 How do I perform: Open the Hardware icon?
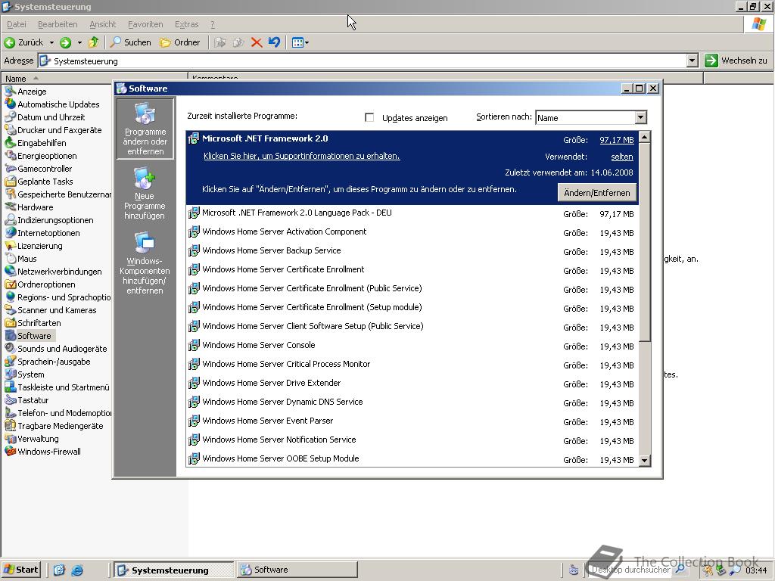11,207
